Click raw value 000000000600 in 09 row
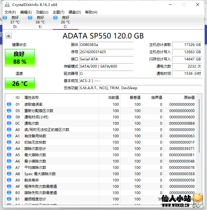This screenshot has height=210, width=207. click(x=182, y=117)
